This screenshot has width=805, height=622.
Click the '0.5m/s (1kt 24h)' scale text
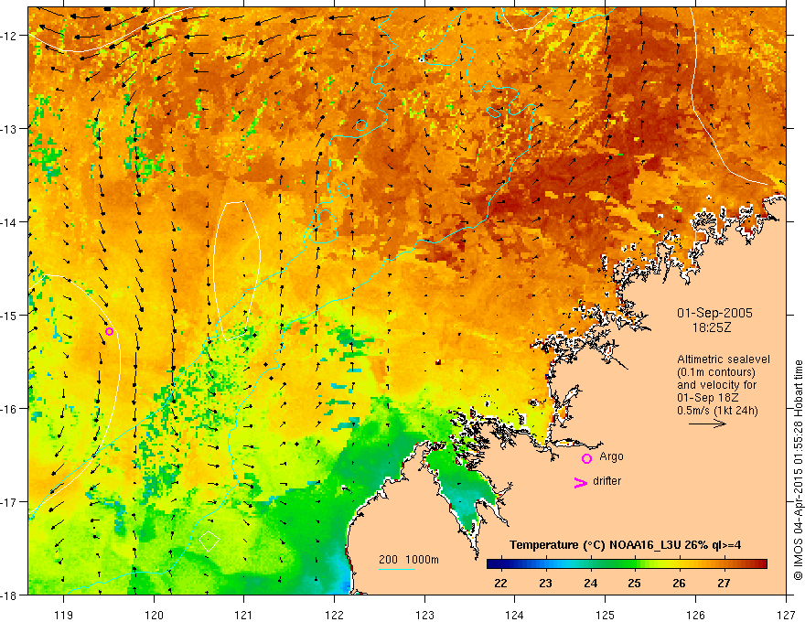(717, 411)
